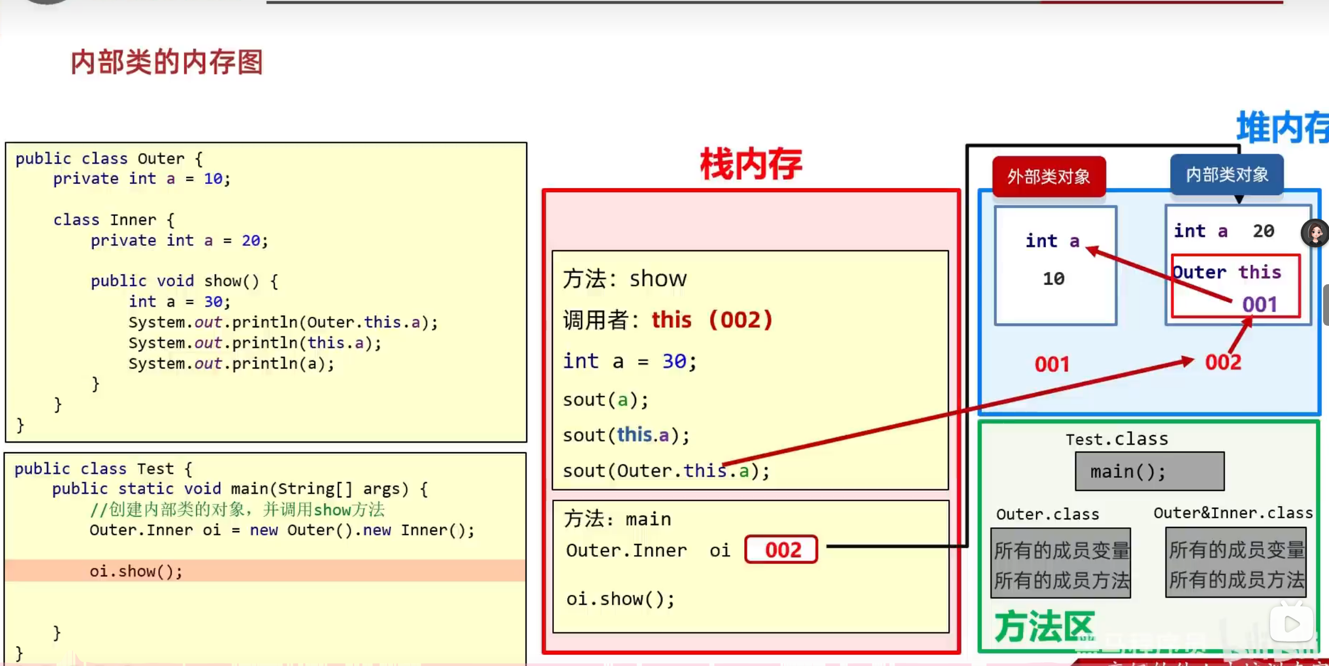This screenshot has height=666, width=1329.
Task: Click the gray side handle on right edge
Action: tap(1325, 305)
